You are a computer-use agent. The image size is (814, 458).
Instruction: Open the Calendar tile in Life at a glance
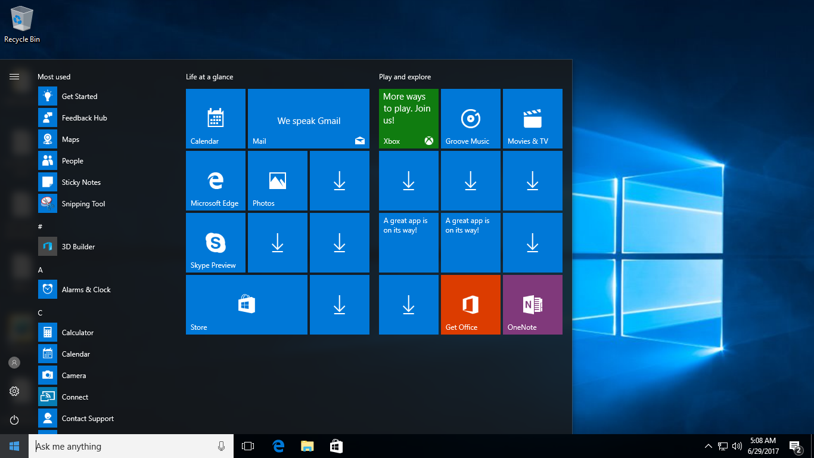click(x=216, y=119)
